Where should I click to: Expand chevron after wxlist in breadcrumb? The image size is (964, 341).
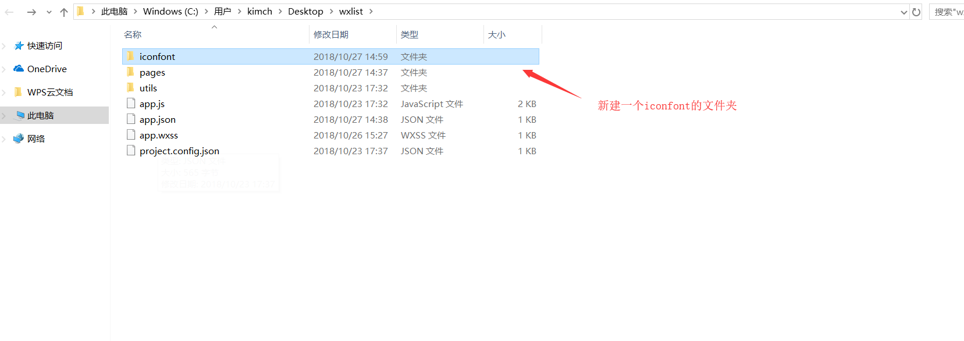point(371,12)
